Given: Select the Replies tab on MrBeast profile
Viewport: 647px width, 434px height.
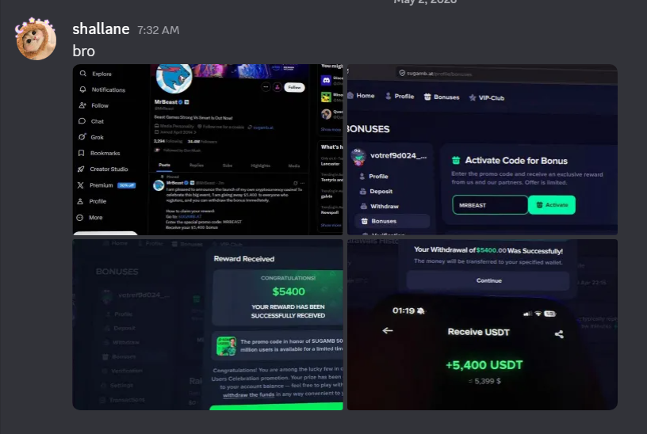Looking at the screenshot, I should [197, 165].
